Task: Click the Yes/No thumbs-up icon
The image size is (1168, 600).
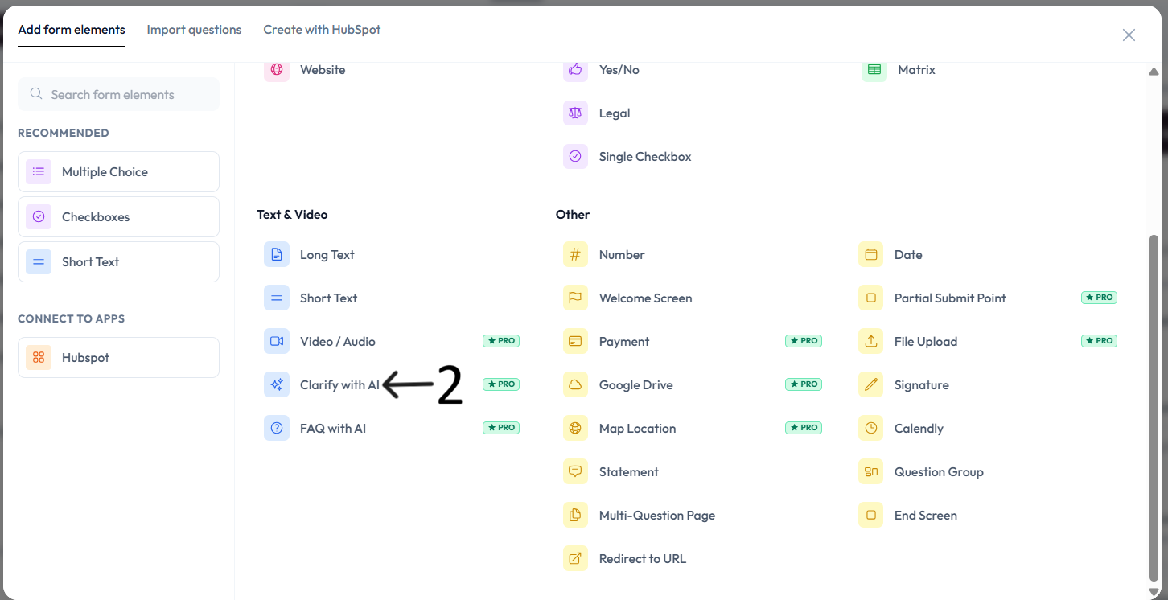Action: (575, 70)
